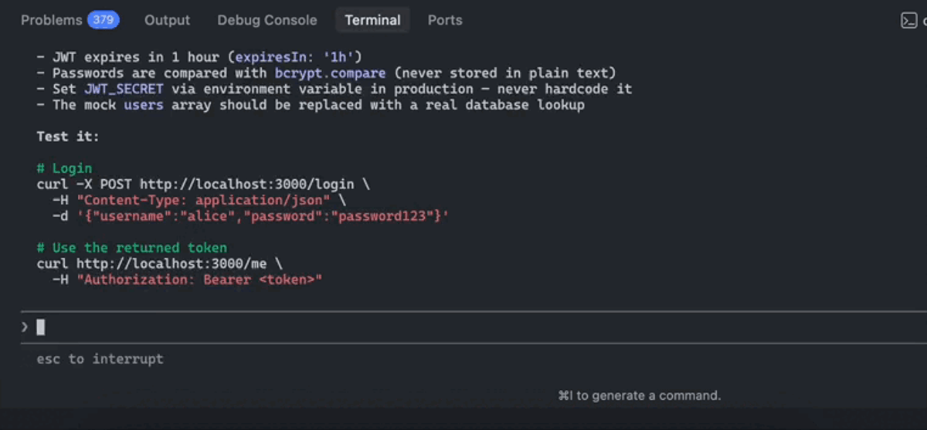This screenshot has height=430, width=927.
Task: Click the '⌘I to generate a command.' hint
Action: (639, 395)
